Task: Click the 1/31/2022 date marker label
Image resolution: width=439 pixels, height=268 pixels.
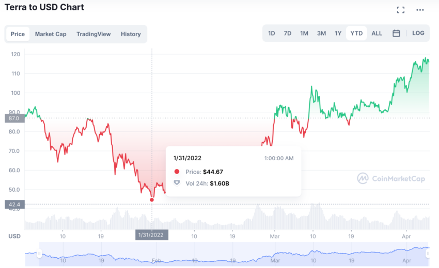Action: [x=152, y=235]
